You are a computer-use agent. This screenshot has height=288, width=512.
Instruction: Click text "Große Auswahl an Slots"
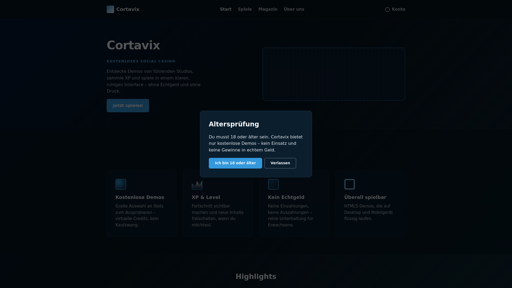tap(139, 206)
